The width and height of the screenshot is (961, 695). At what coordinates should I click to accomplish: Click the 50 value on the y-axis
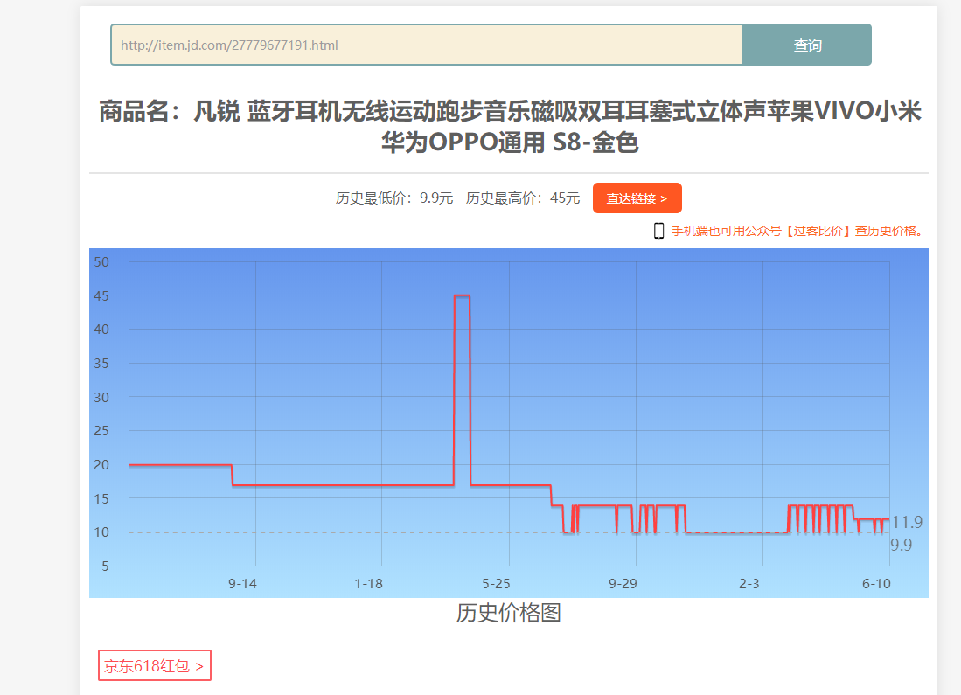click(101, 262)
